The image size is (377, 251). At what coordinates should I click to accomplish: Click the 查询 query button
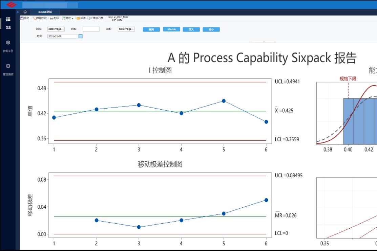pyautogui.click(x=151, y=29)
